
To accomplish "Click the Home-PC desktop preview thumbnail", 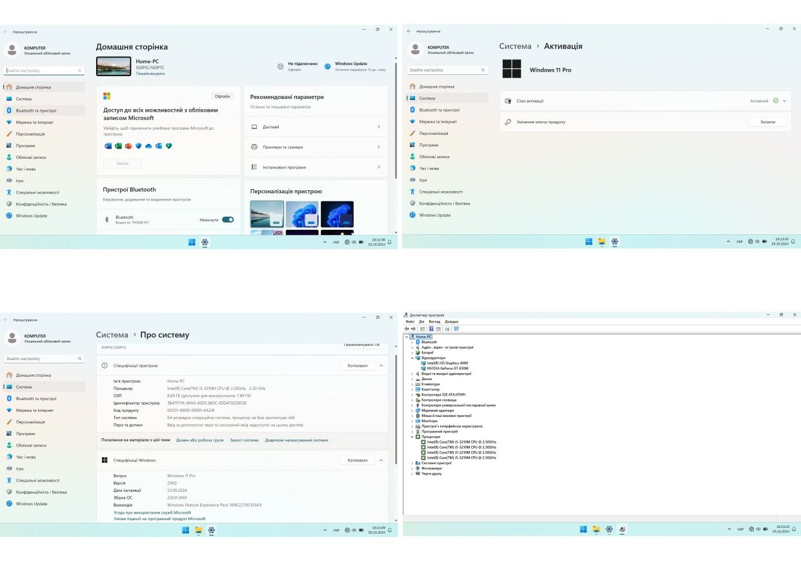I will tap(114, 66).
